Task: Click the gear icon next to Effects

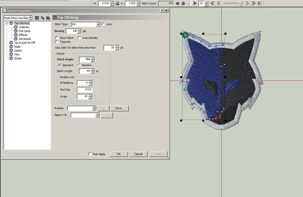Action: click(x=16, y=35)
